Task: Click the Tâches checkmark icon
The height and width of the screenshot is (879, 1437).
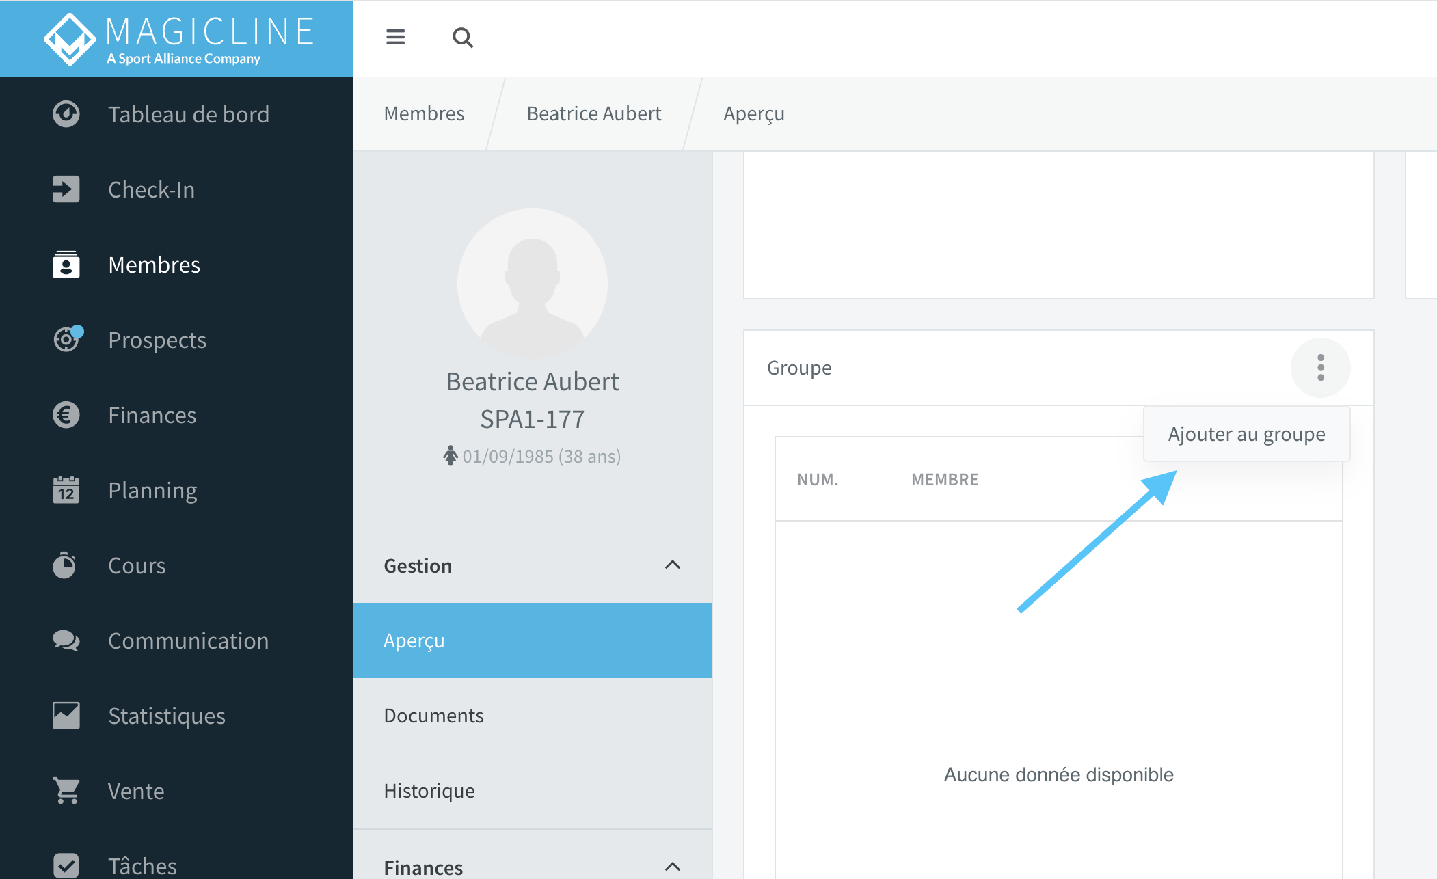Action: [x=66, y=865]
